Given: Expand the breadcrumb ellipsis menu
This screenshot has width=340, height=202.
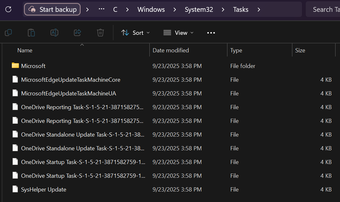Looking at the screenshot, I should 101,9.
